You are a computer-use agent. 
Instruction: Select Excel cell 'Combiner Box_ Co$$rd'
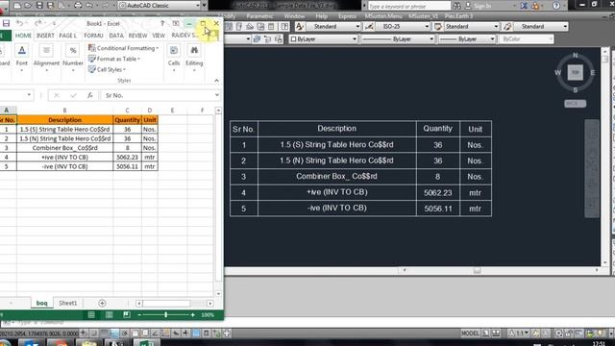pos(64,148)
